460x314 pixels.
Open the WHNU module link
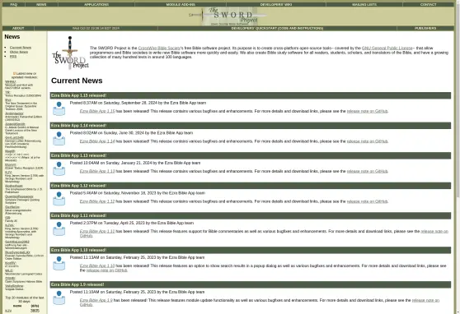pyautogui.click(x=10, y=81)
